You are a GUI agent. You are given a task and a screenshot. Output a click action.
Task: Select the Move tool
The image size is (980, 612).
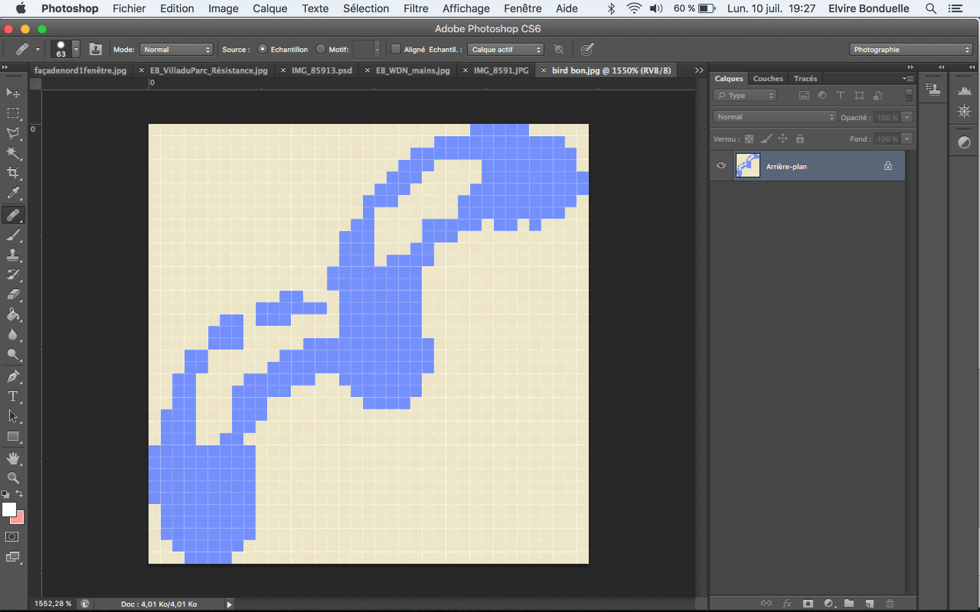(x=13, y=93)
